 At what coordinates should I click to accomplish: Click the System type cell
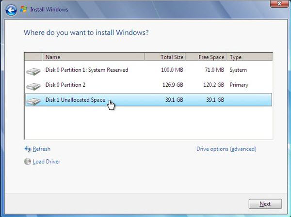coord(238,70)
